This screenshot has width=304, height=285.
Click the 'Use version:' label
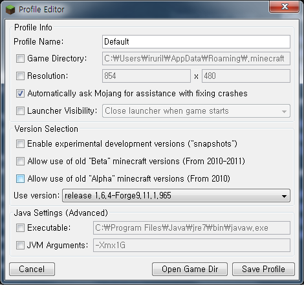36,196
